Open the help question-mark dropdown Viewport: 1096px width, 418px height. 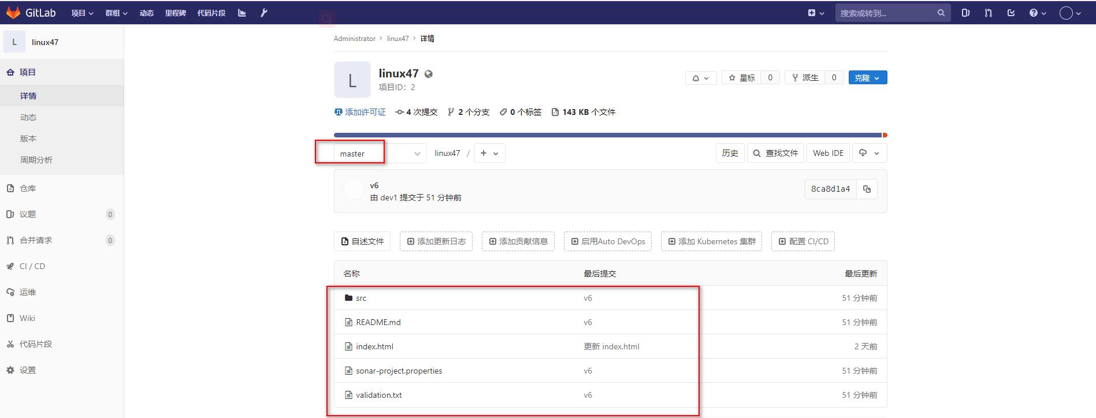click(1038, 13)
